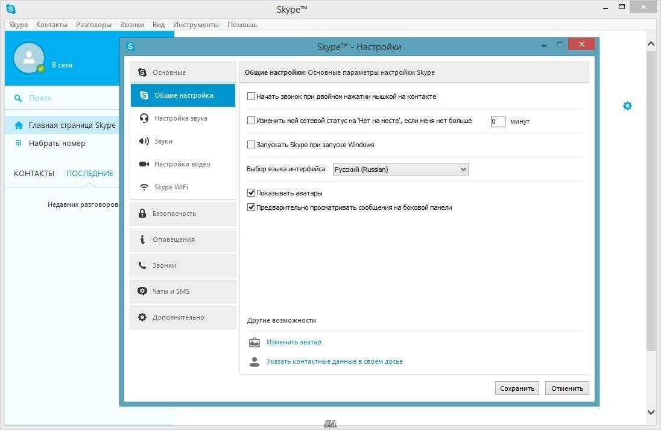This screenshot has width=661, height=430.
Task: Switch to the ПОСЛЕДНИЕ tab
Action: (90, 173)
